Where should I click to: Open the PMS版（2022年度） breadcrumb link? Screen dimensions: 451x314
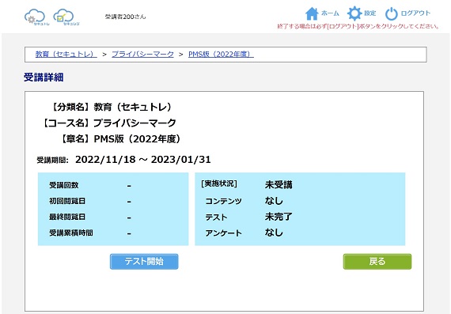[221, 54]
